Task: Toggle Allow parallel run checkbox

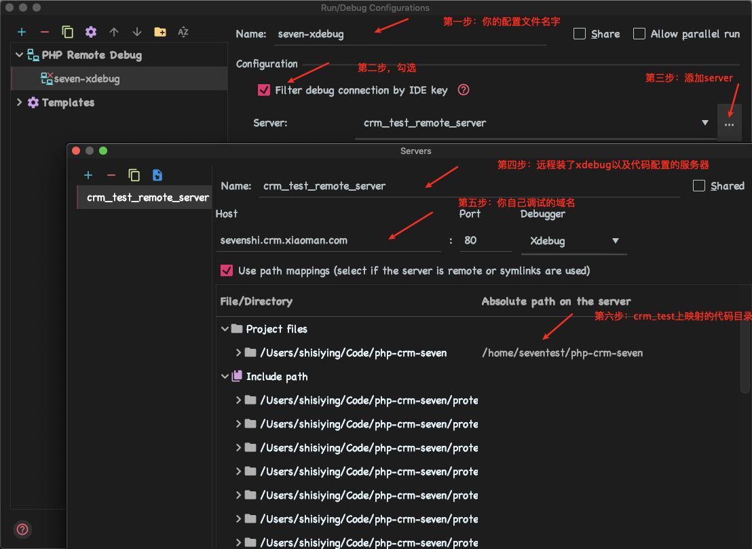Action: coord(639,33)
